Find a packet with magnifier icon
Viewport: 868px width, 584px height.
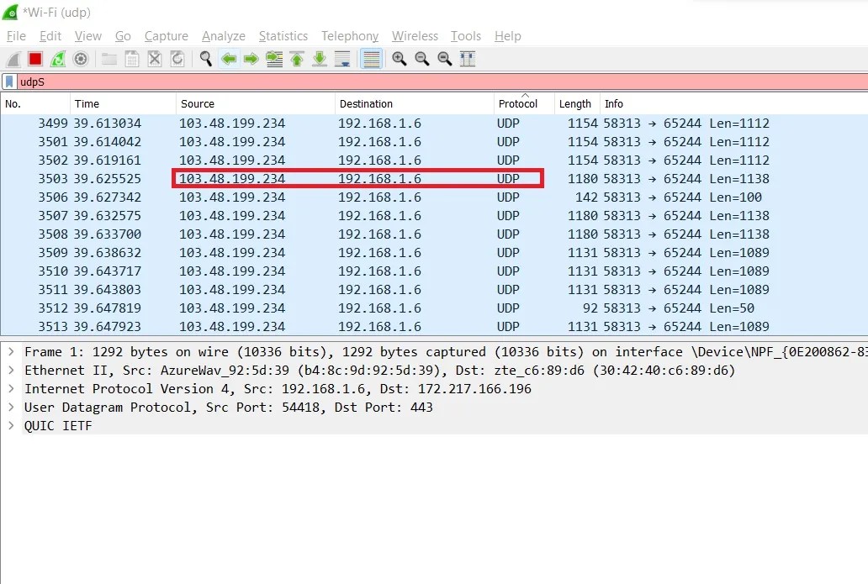[x=206, y=59]
